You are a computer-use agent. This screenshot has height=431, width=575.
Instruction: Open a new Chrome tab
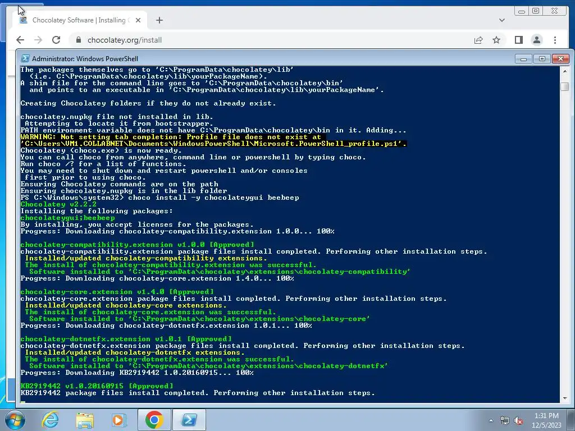159,20
